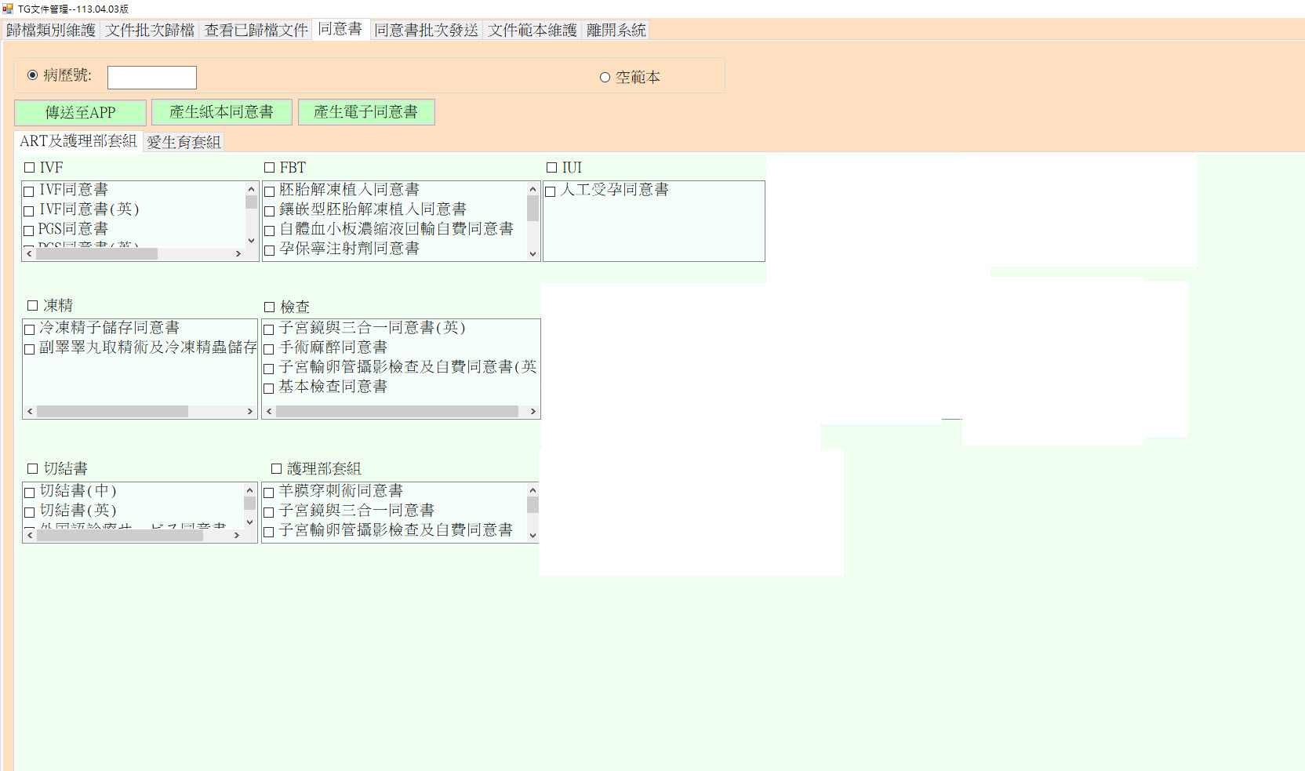This screenshot has height=771, width=1305.
Task: Switch to 查看已歸檔文件 tab
Action: click(256, 30)
